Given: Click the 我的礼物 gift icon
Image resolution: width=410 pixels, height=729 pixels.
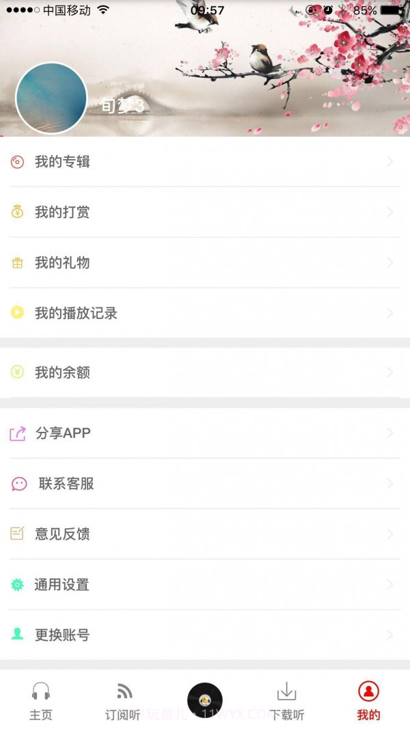Looking at the screenshot, I should (16, 262).
